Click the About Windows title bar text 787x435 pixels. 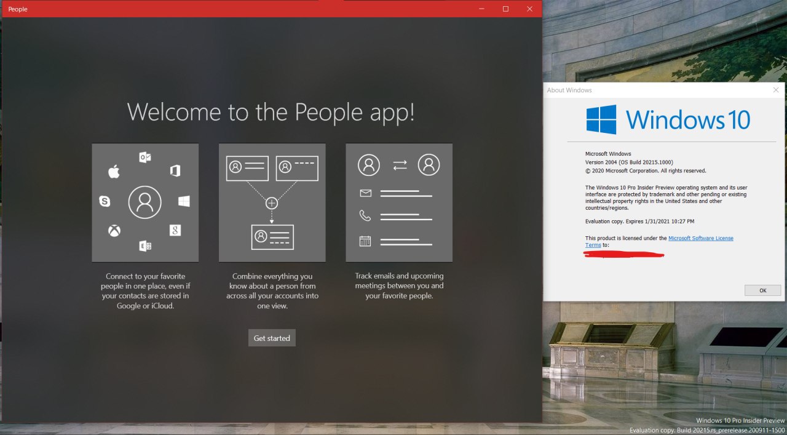click(569, 90)
